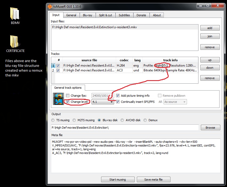Select the s-resident3.mkv input file entry
Viewport: 227px width, 187px height.
pyautogui.click(x=125, y=27)
